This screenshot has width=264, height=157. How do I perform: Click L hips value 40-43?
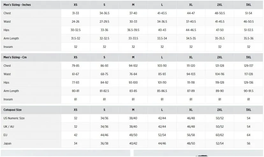(x=162, y=30)
